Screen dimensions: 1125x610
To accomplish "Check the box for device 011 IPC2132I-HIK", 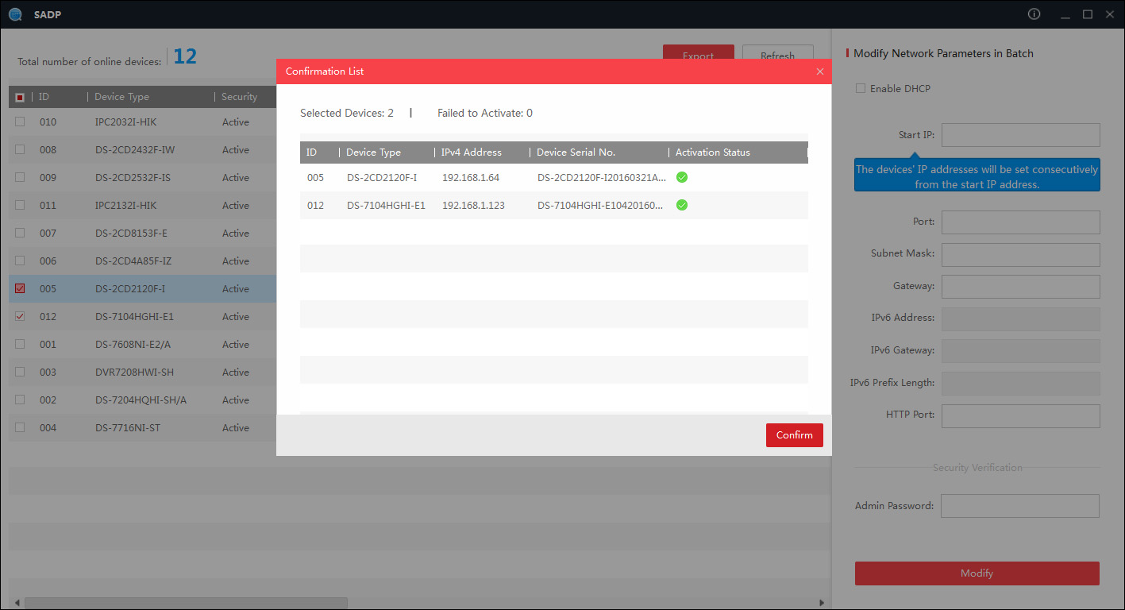I will [20, 205].
